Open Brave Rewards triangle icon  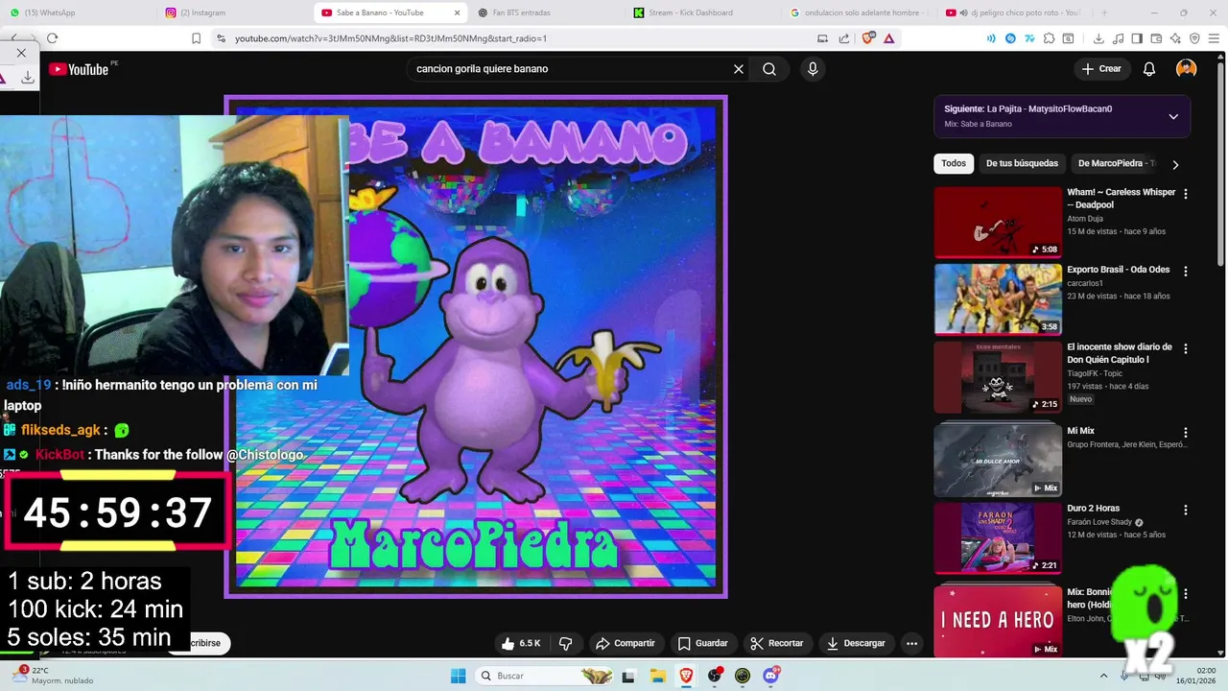click(889, 38)
